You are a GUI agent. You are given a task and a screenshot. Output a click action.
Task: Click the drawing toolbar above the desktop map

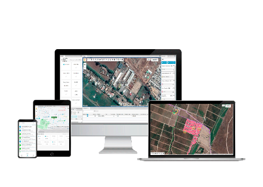point(105,60)
